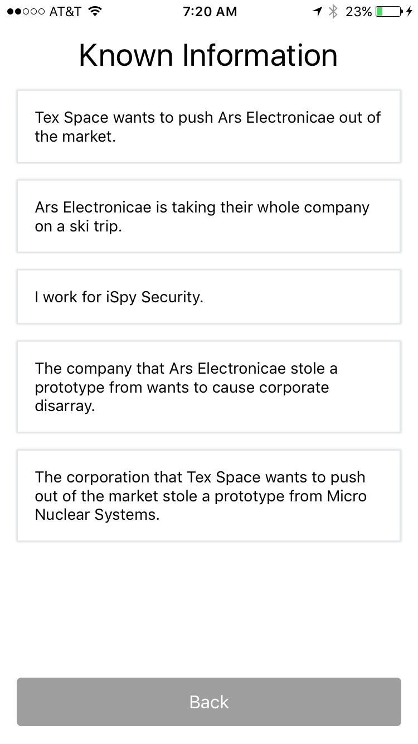Tap the AT&T carrier label

point(65,12)
